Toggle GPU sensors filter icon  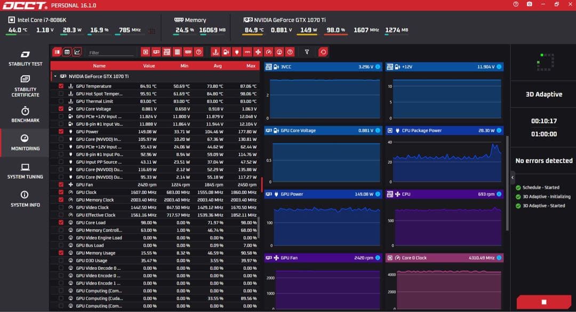156,52
